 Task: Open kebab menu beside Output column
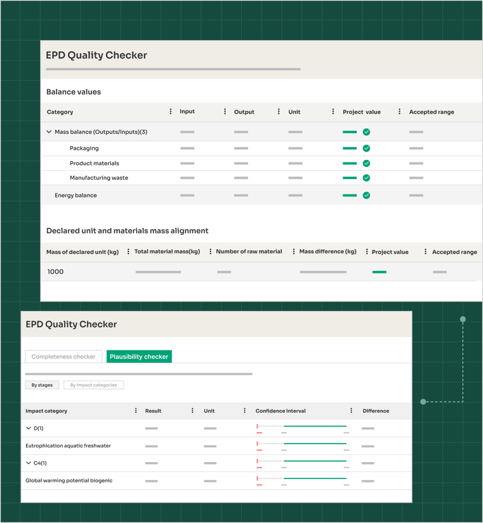[279, 112]
